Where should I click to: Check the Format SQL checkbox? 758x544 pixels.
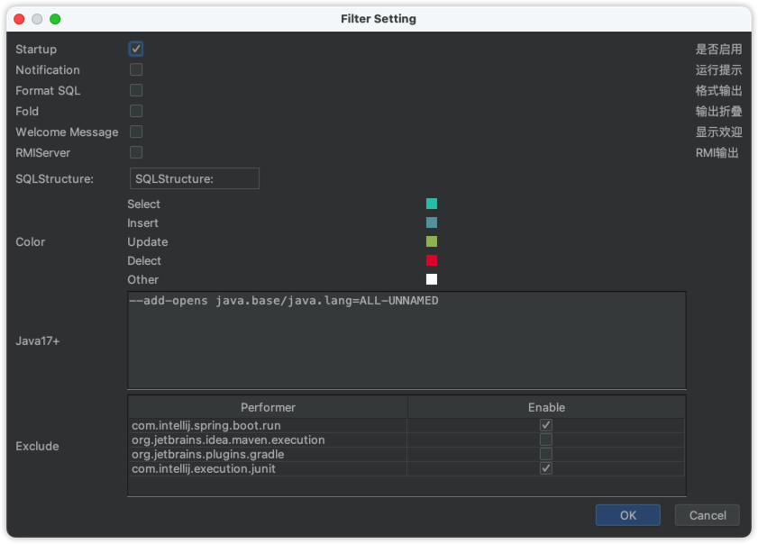[x=136, y=90]
